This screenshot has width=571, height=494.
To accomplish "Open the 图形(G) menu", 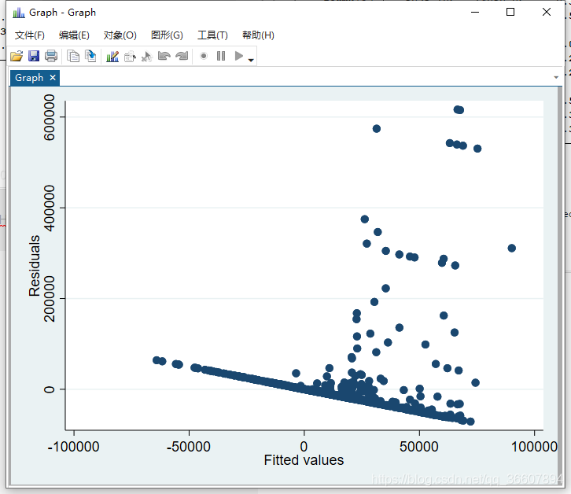I will [x=167, y=35].
